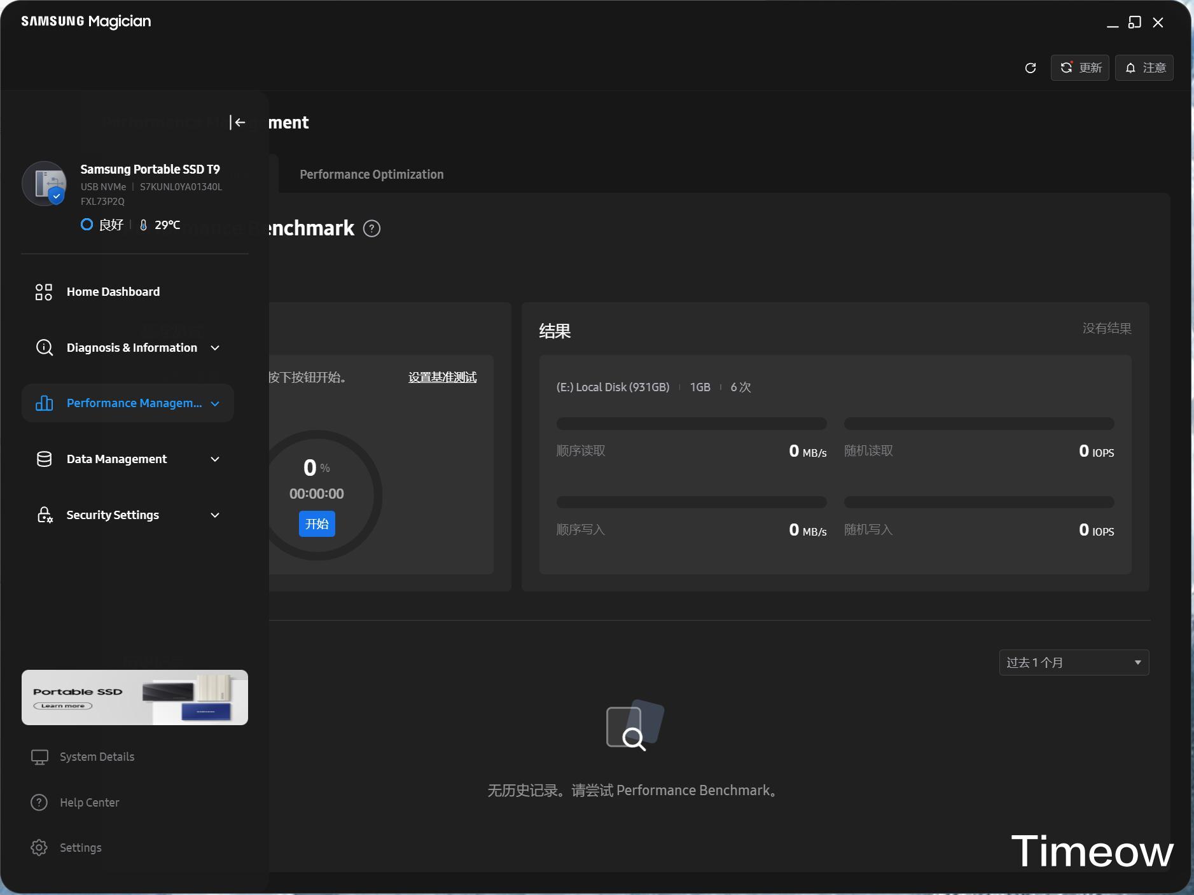The width and height of the screenshot is (1194, 895).
Task: Expand the Security Settings section chevron
Action: point(215,515)
